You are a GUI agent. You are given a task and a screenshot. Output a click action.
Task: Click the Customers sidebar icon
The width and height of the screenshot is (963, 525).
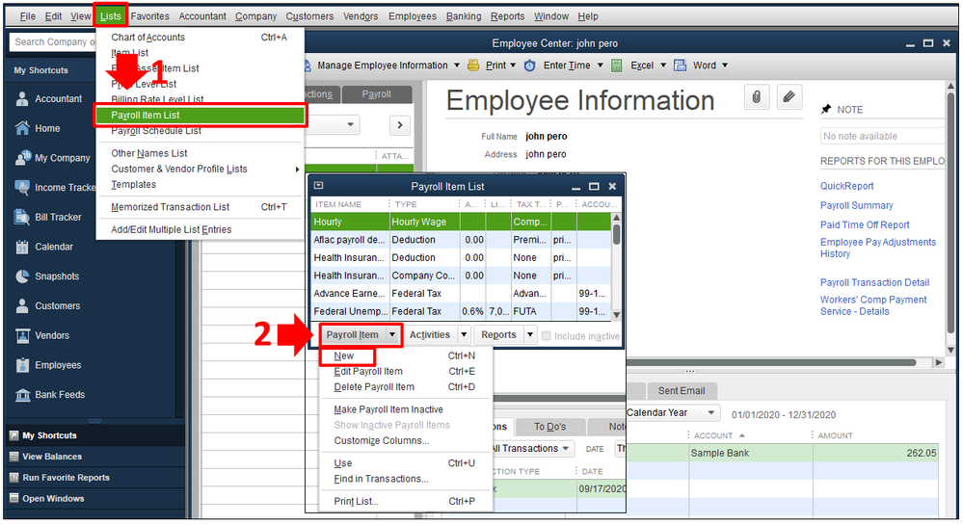[22, 305]
